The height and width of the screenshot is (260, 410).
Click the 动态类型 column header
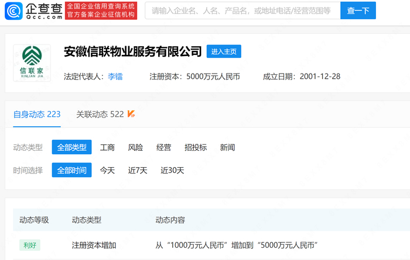[x=87, y=220]
